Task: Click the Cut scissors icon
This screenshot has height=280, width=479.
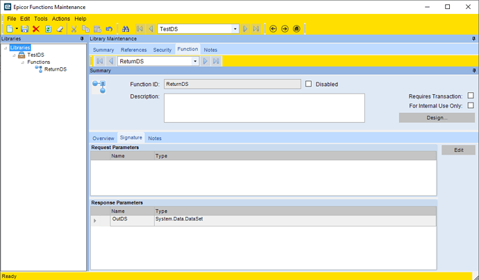Action: [x=74, y=29]
